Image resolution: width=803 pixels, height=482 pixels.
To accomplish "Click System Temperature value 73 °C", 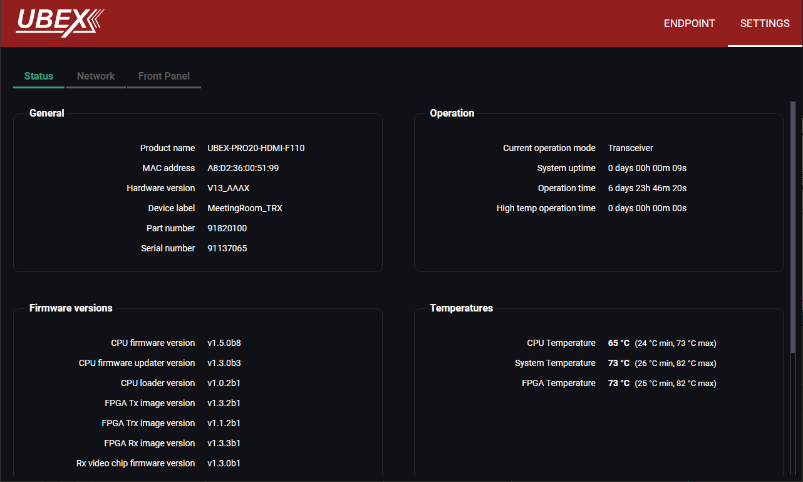I will click(619, 363).
